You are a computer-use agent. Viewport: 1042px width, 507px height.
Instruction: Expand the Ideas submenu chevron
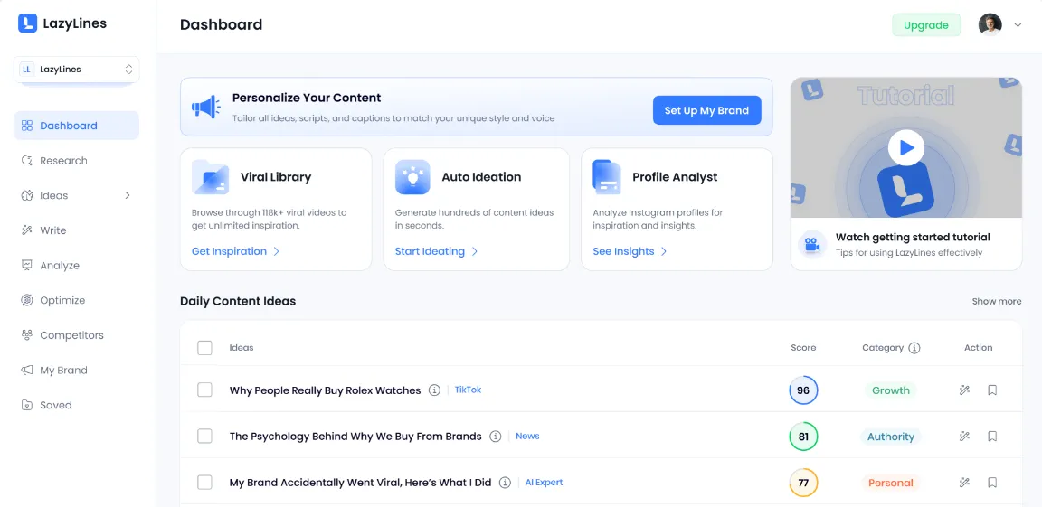click(x=127, y=195)
